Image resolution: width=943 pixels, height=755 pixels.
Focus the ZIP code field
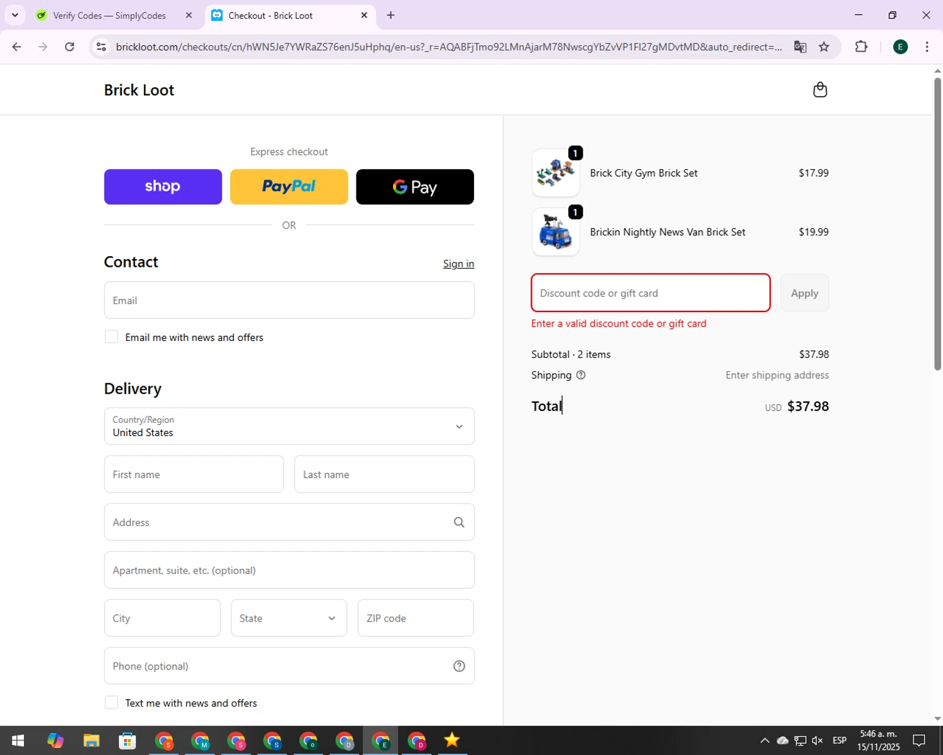point(416,618)
